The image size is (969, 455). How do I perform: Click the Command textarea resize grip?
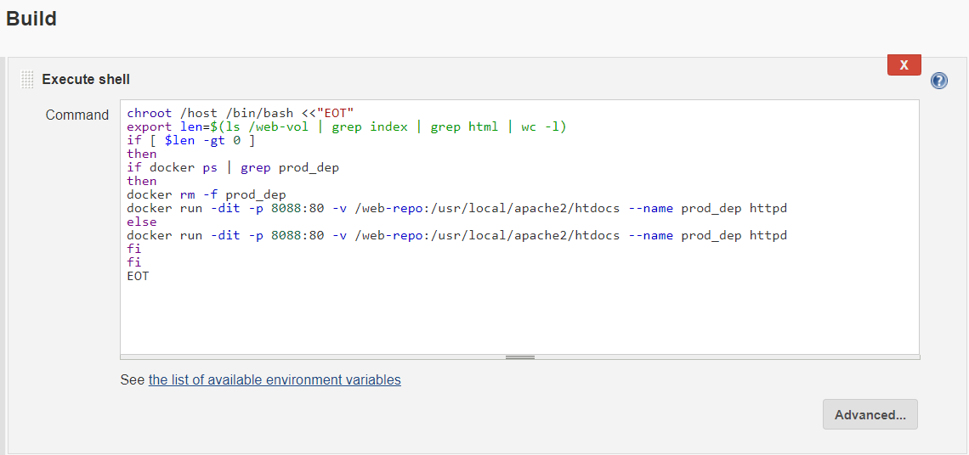519,357
